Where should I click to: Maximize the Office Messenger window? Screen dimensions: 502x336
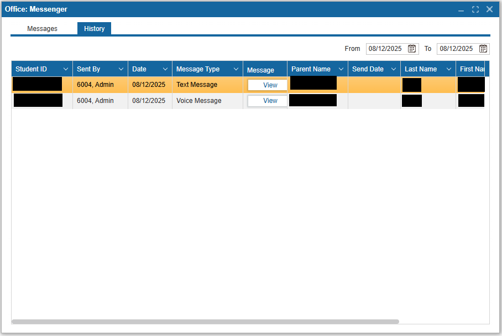pyautogui.click(x=475, y=9)
